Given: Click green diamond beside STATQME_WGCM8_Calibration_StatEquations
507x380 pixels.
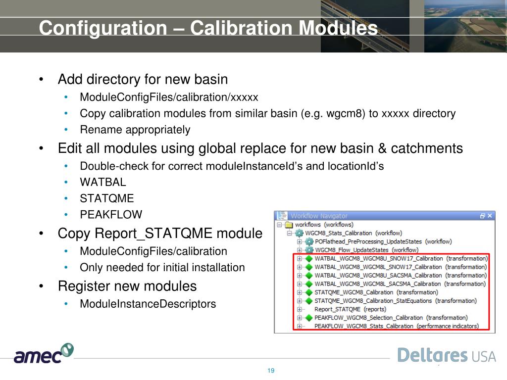Looking at the screenshot, I should [309, 301].
